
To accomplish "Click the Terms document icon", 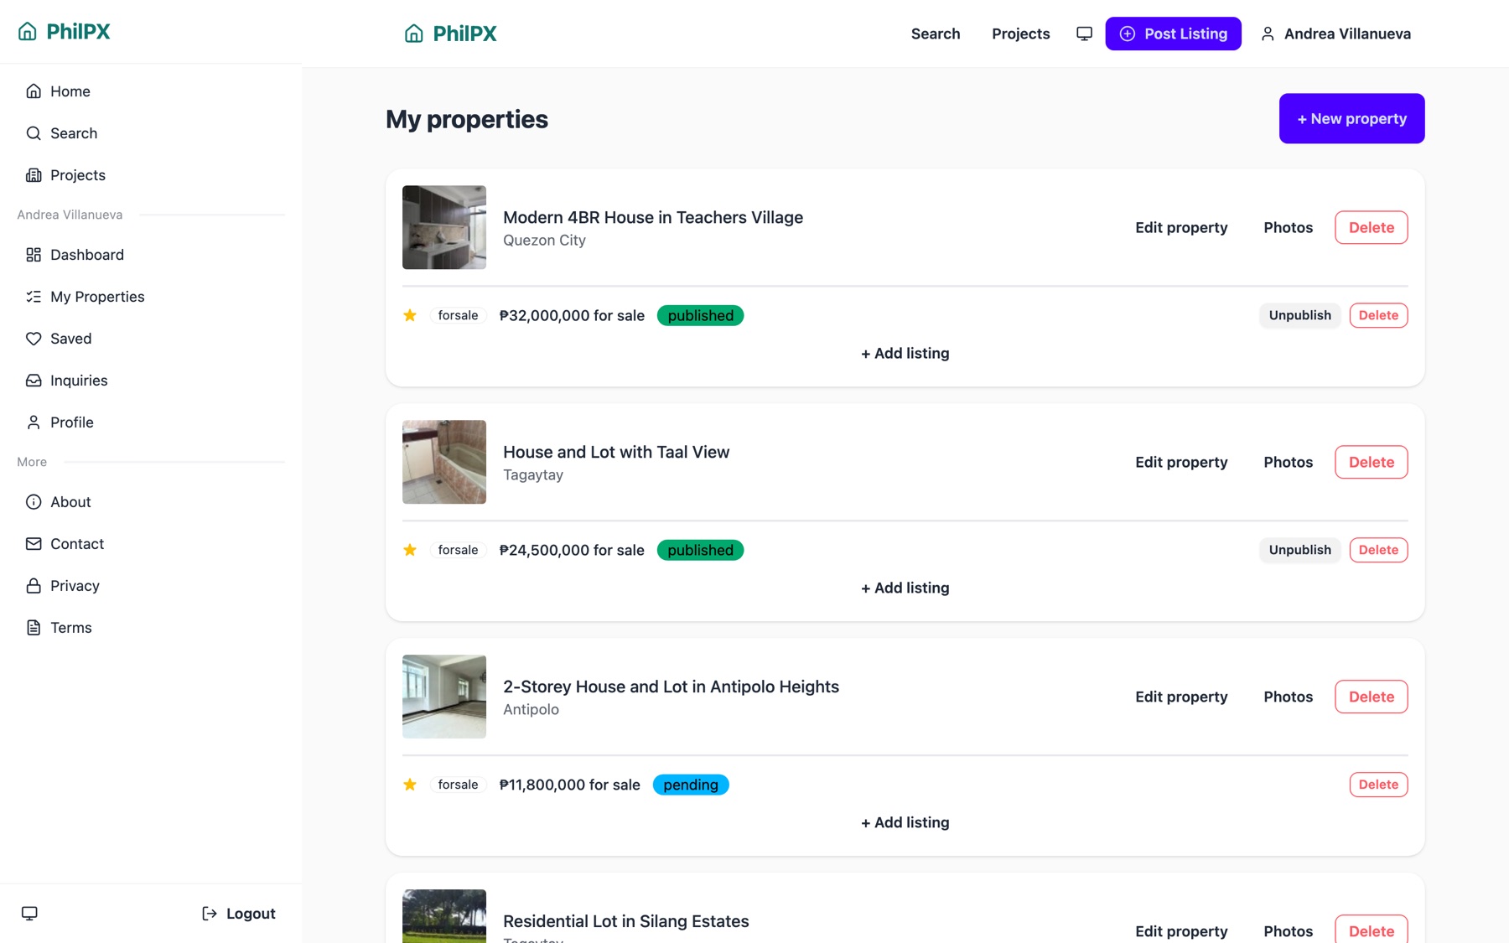I will 34,628.
